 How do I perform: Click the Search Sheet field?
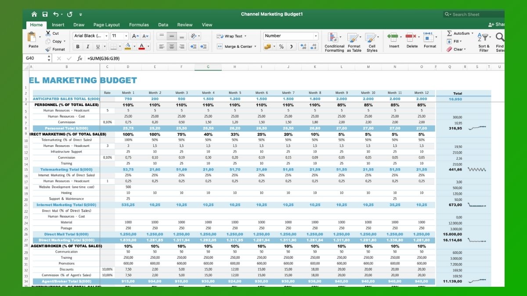tap(473, 14)
